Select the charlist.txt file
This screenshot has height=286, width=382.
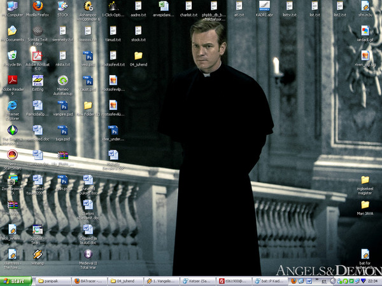click(189, 6)
